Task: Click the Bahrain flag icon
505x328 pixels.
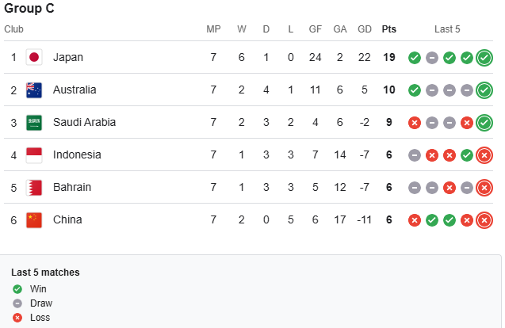Action: pyautogui.click(x=34, y=187)
